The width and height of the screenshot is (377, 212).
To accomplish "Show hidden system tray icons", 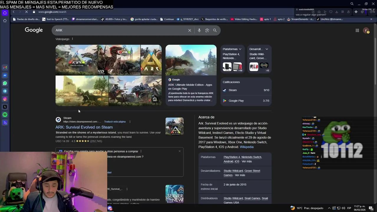I will point(329,208).
